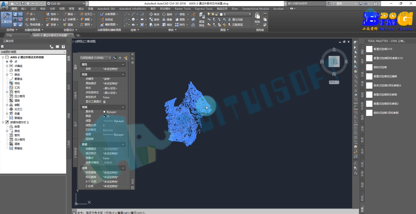Select the 缩放 (Scale) tool
416x214 pixels.
[x=167, y=25]
